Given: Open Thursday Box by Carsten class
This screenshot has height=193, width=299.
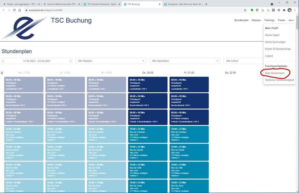Looking at the screenshot, I should coord(148,135).
